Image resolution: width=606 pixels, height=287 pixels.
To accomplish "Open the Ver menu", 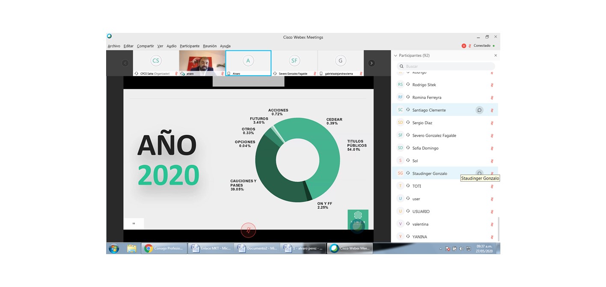I will click(160, 46).
